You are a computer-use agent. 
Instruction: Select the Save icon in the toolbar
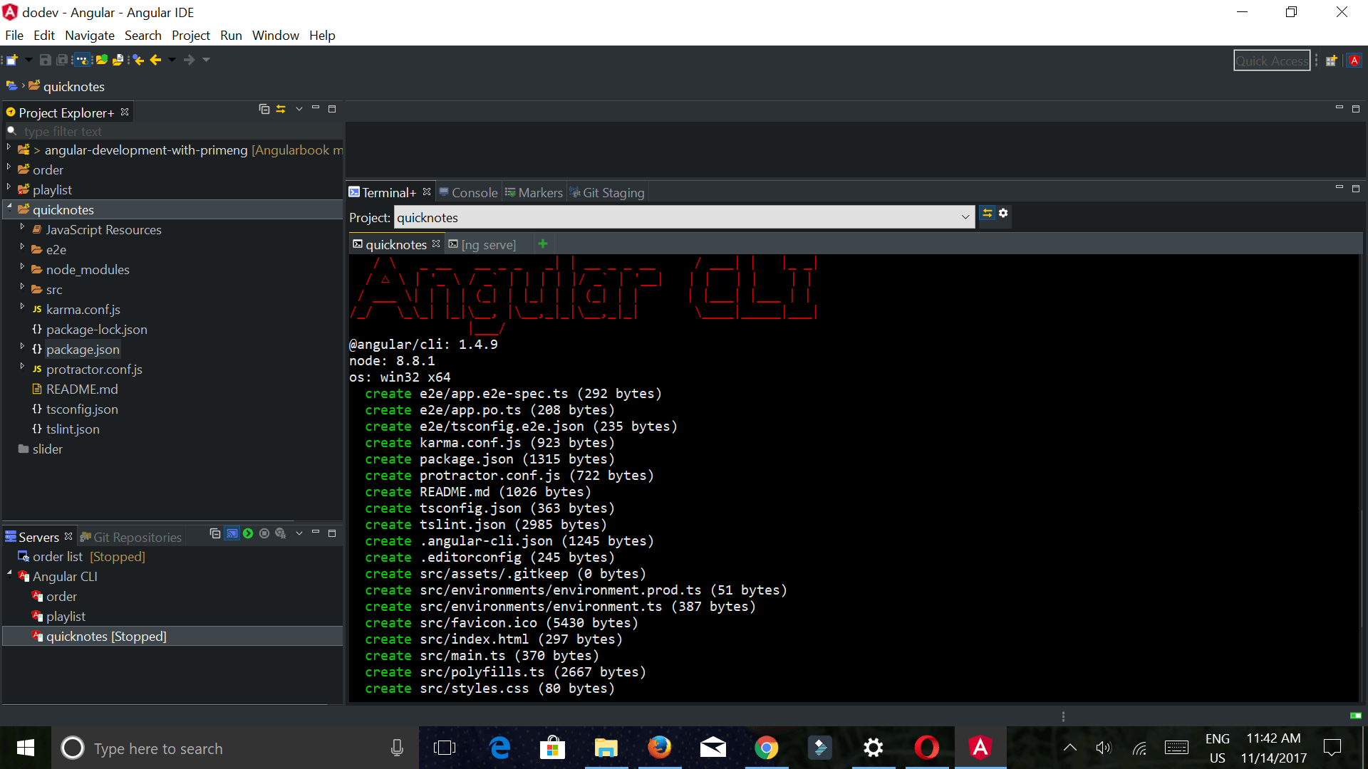[x=45, y=60]
